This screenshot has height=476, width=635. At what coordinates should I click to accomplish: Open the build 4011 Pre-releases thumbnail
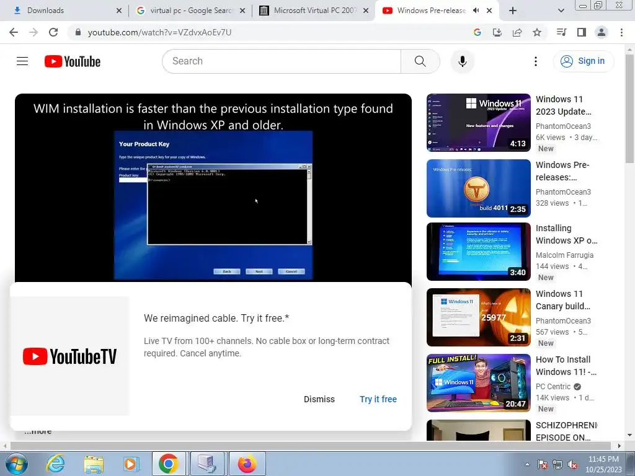pos(478,188)
